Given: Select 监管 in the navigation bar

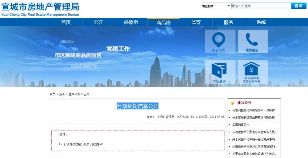Looking at the screenshot, I should [x=196, y=22].
